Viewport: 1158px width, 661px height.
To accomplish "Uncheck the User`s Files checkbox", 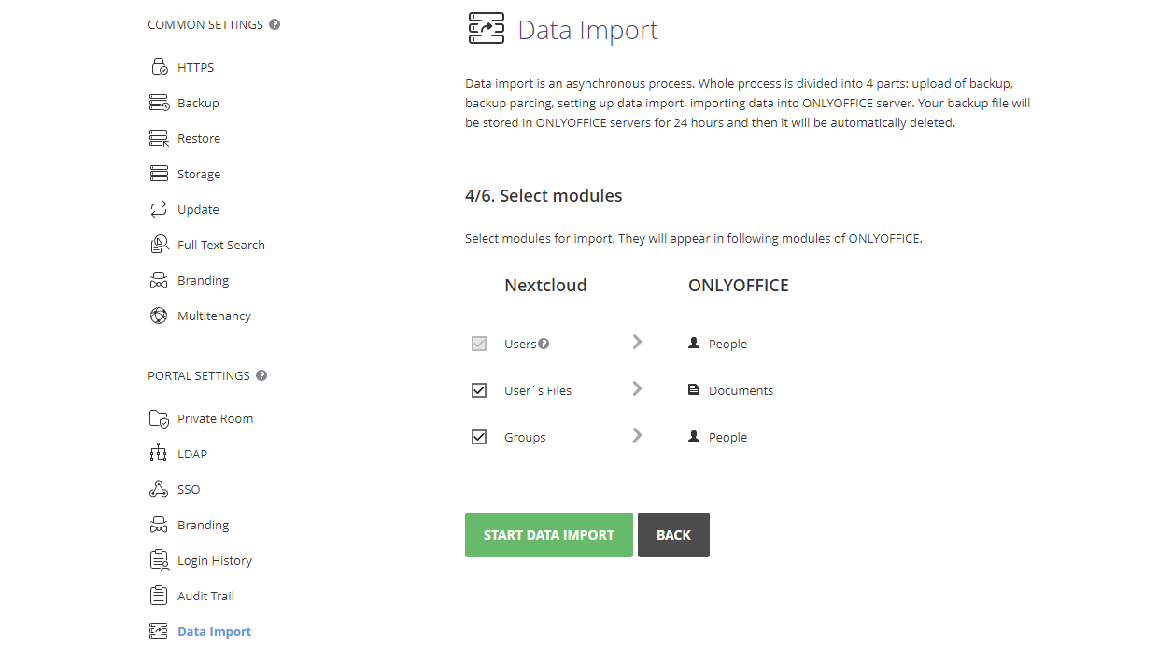I will tap(479, 389).
